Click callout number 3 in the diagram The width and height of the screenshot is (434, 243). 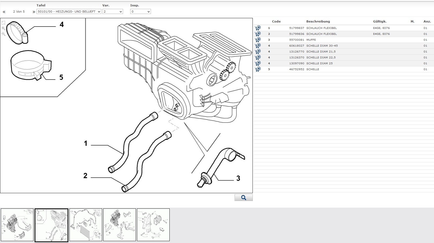coord(238,178)
